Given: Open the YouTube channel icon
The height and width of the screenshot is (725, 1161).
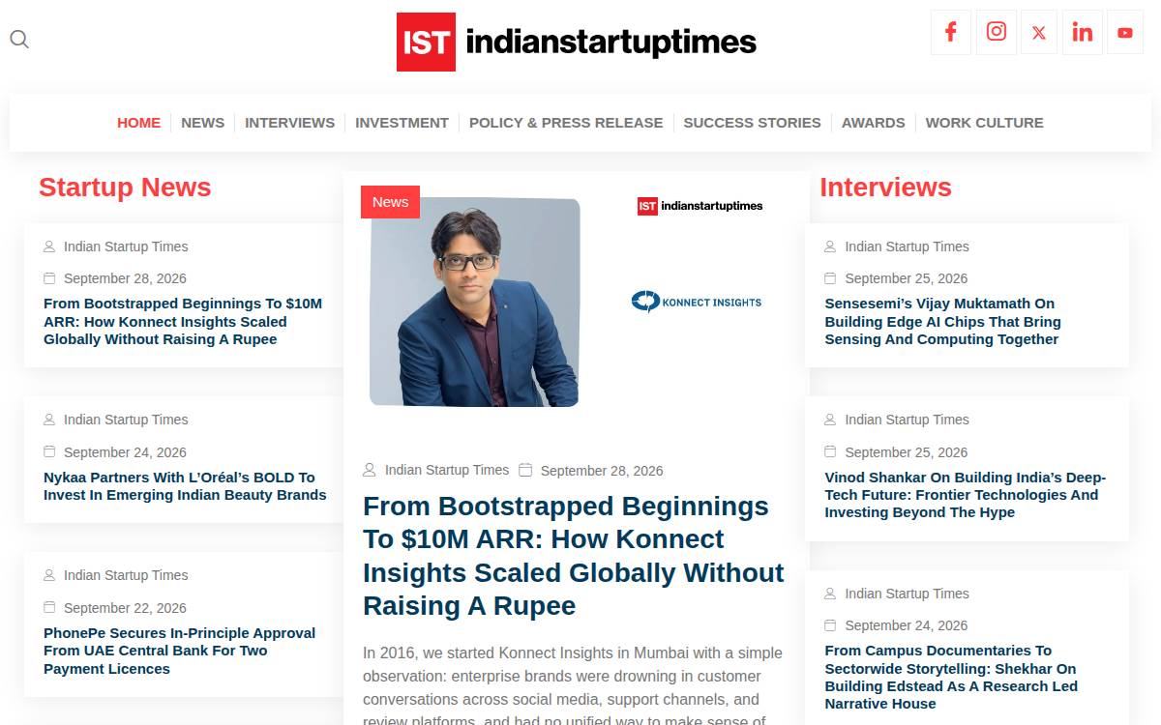Looking at the screenshot, I should coord(1125,32).
